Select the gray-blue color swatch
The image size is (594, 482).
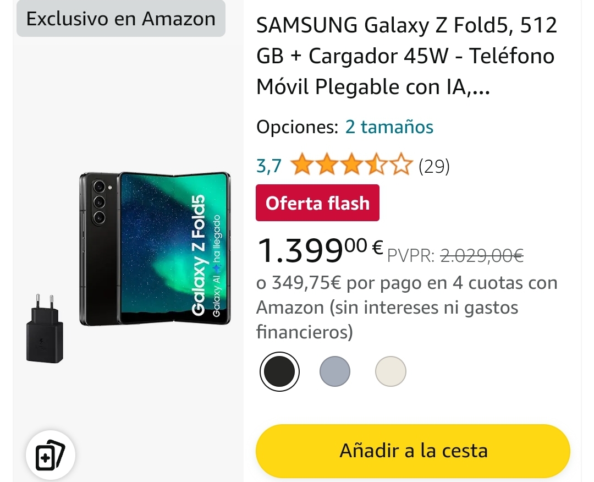point(335,371)
